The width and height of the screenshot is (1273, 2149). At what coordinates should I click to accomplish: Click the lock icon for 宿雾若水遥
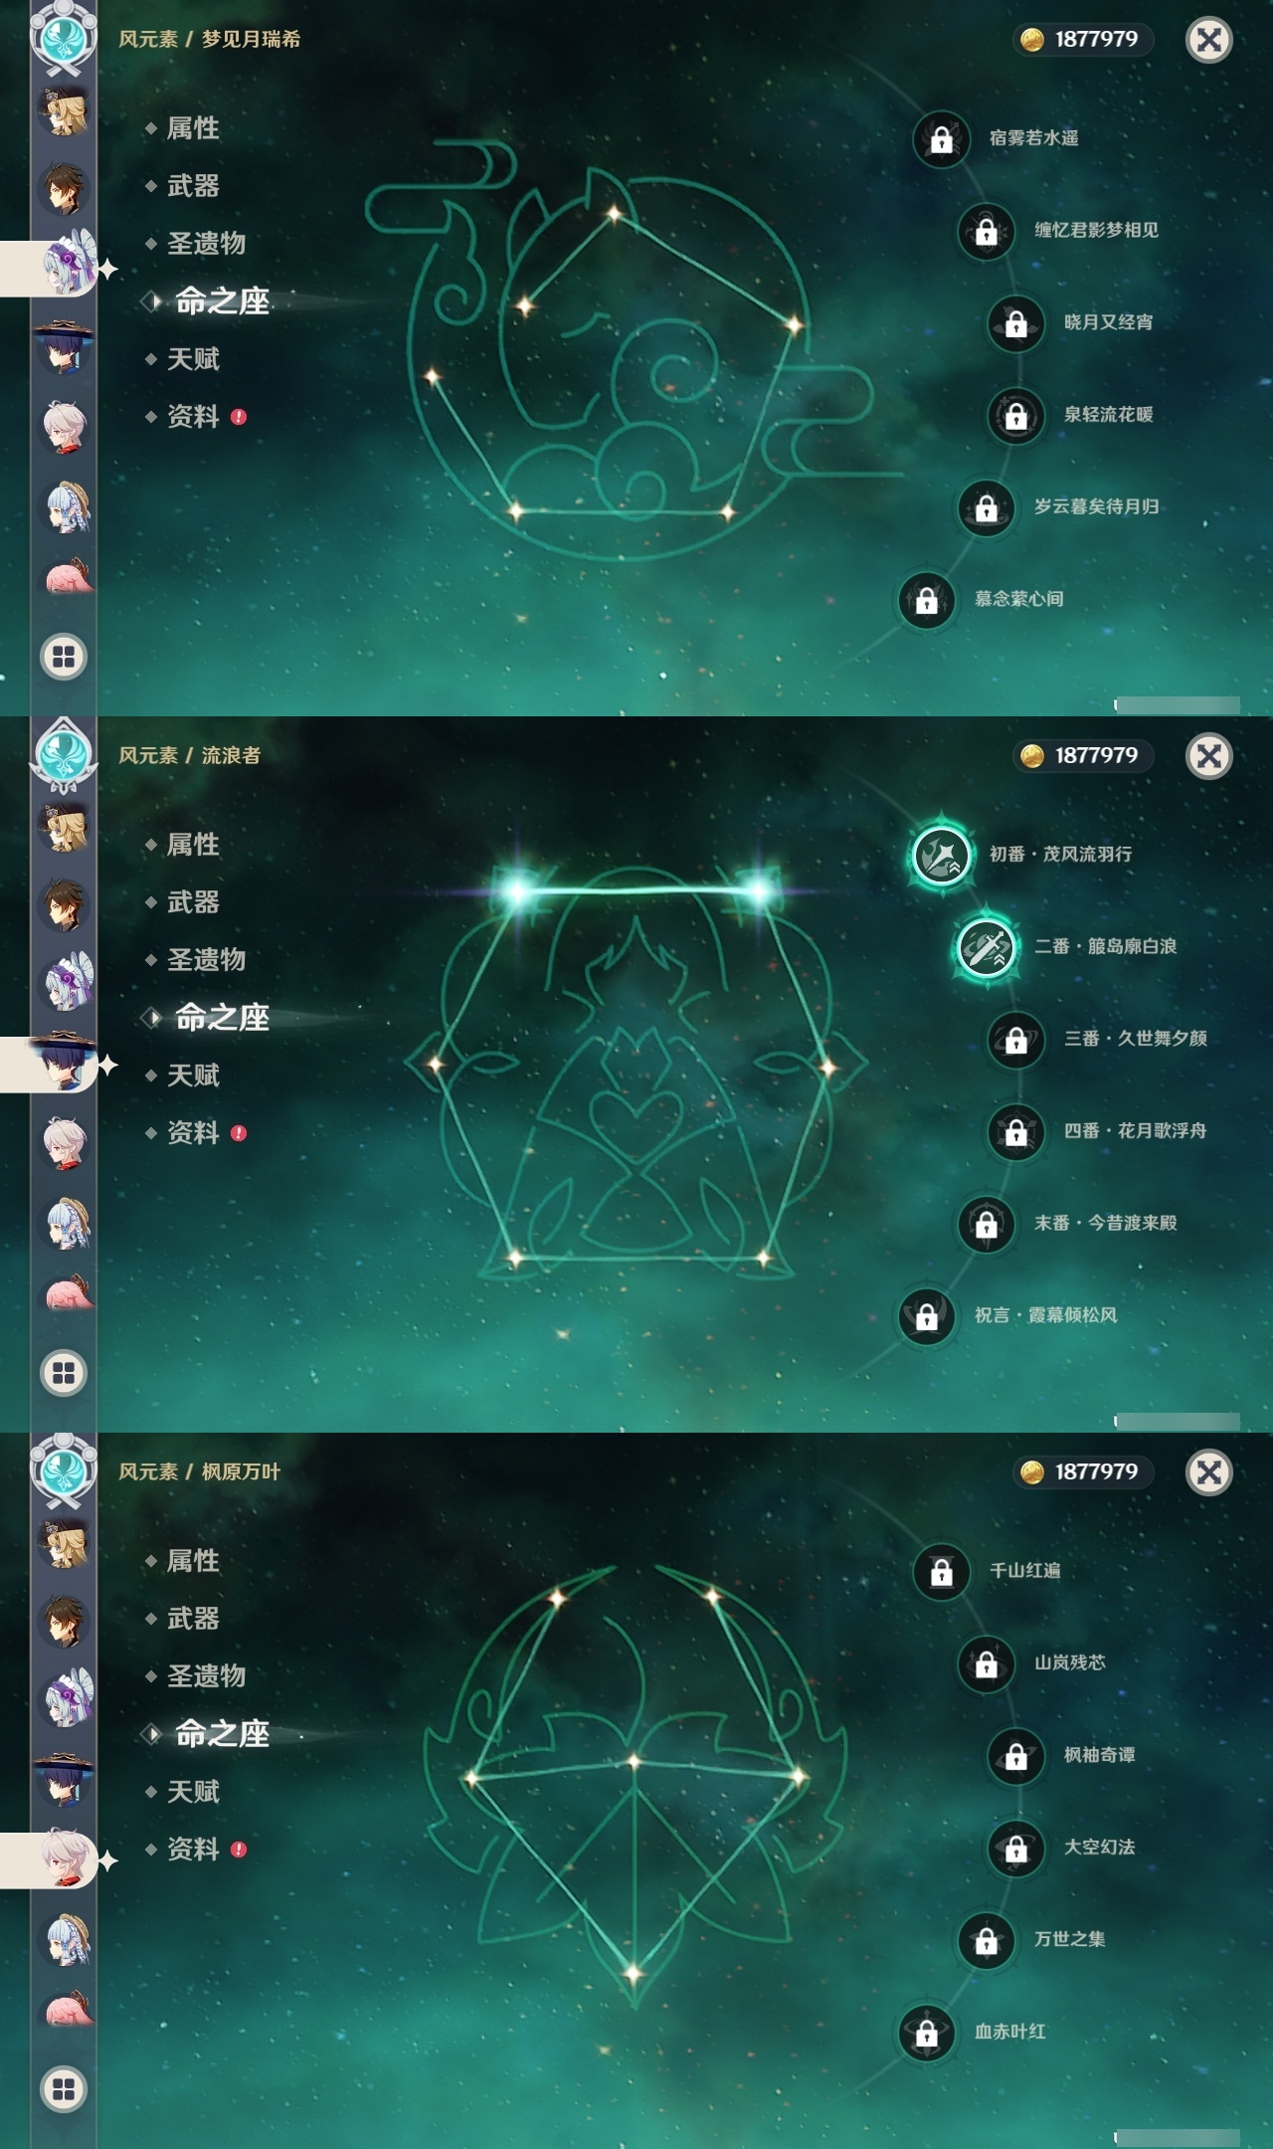click(941, 139)
